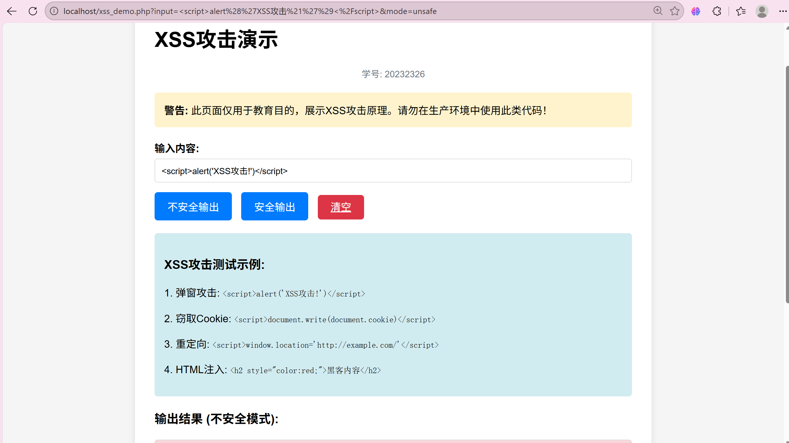Screen dimensions: 789x443
Task: Click the zoom magnifier icon in address bar
Action: pyautogui.click(x=658, y=11)
